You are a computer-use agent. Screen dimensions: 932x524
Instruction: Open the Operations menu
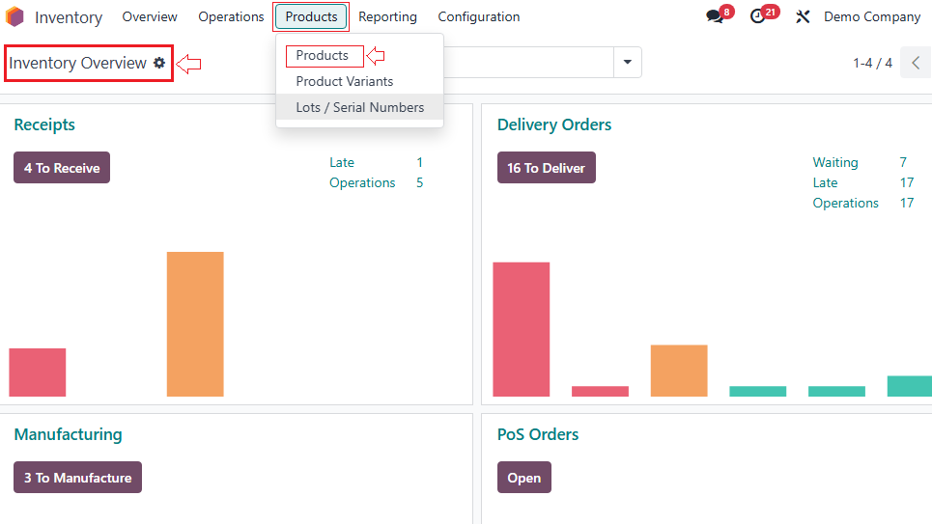[x=231, y=16]
